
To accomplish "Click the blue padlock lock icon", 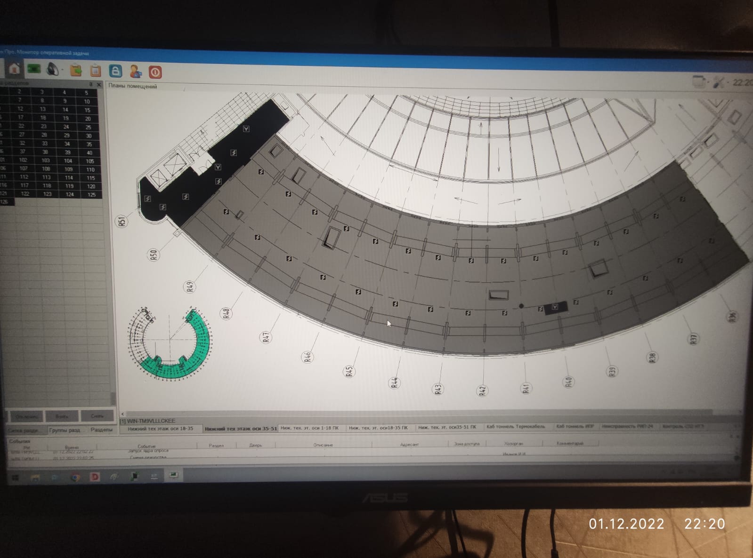I will pos(115,71).
